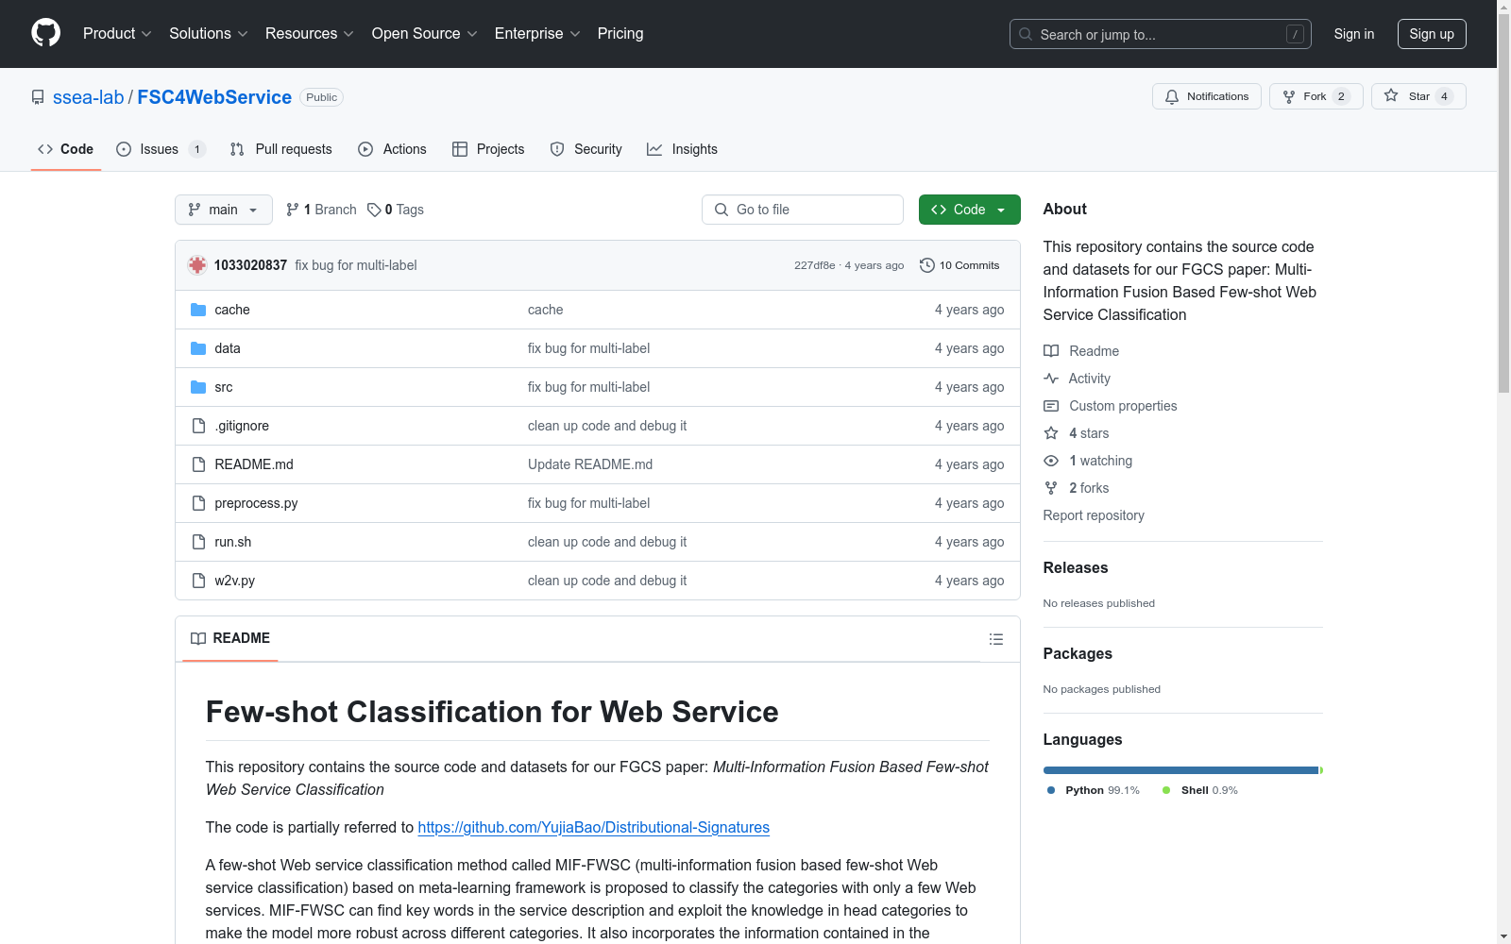Open the 'fix bug for multi-label' latest commit message
Screen dimensions: 1511x944
coord(356,265)
